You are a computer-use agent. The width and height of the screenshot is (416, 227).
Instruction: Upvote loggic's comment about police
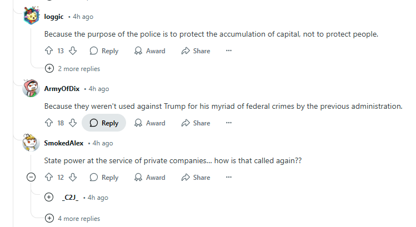[49, 51]
